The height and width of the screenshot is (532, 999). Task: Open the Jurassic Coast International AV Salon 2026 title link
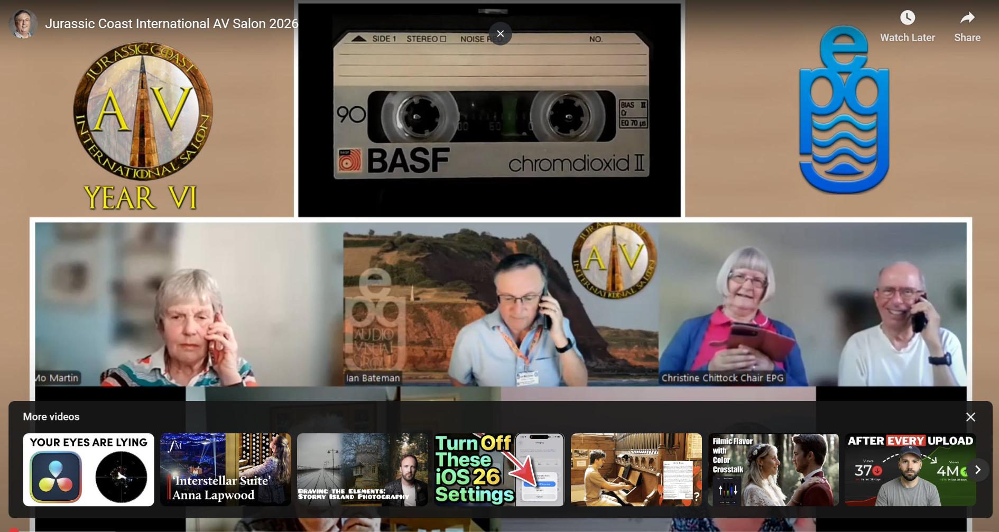[172, 24]
